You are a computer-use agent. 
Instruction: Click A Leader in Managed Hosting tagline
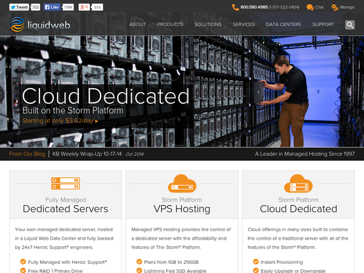(305, 154)
